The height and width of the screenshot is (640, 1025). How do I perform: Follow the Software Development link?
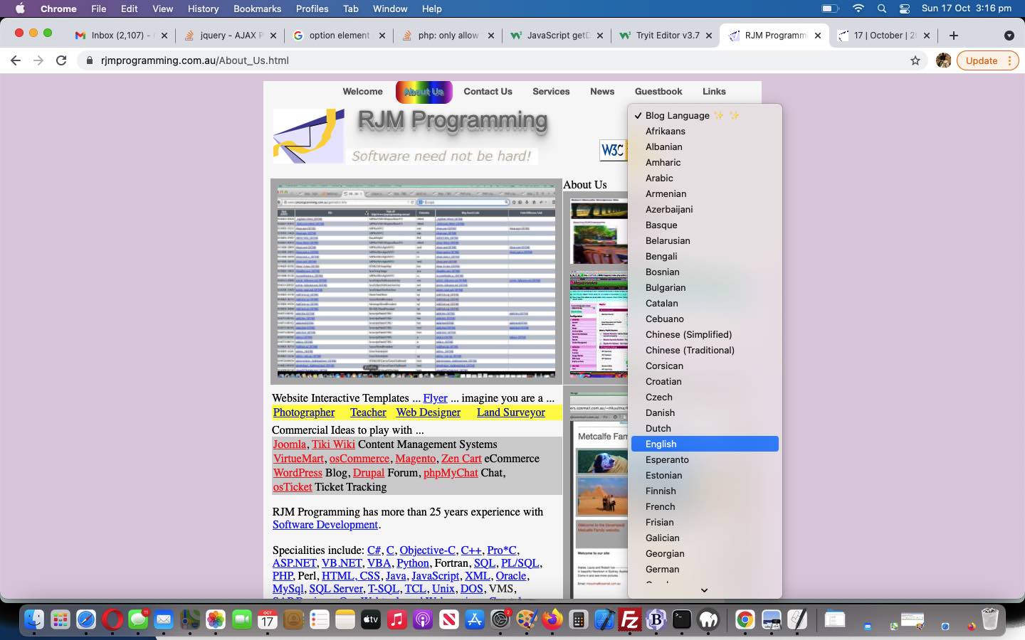[x=325, y=525]
